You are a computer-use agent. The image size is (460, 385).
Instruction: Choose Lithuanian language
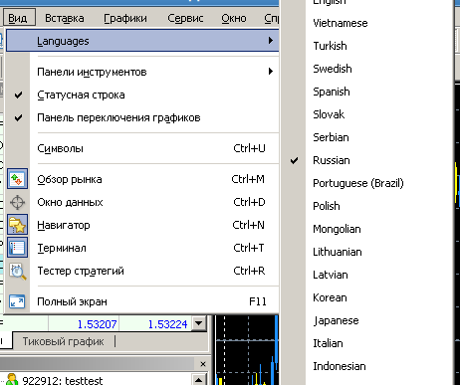pyautogui.click(x=338, y=252)
